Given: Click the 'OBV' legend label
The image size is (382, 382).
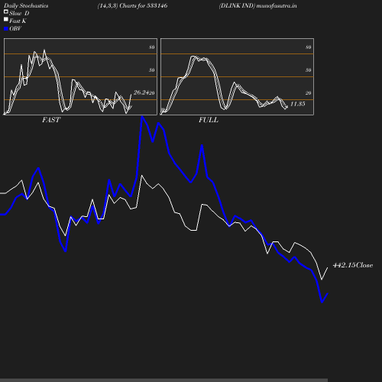Looking at the screenshot, I should [15, 29].
